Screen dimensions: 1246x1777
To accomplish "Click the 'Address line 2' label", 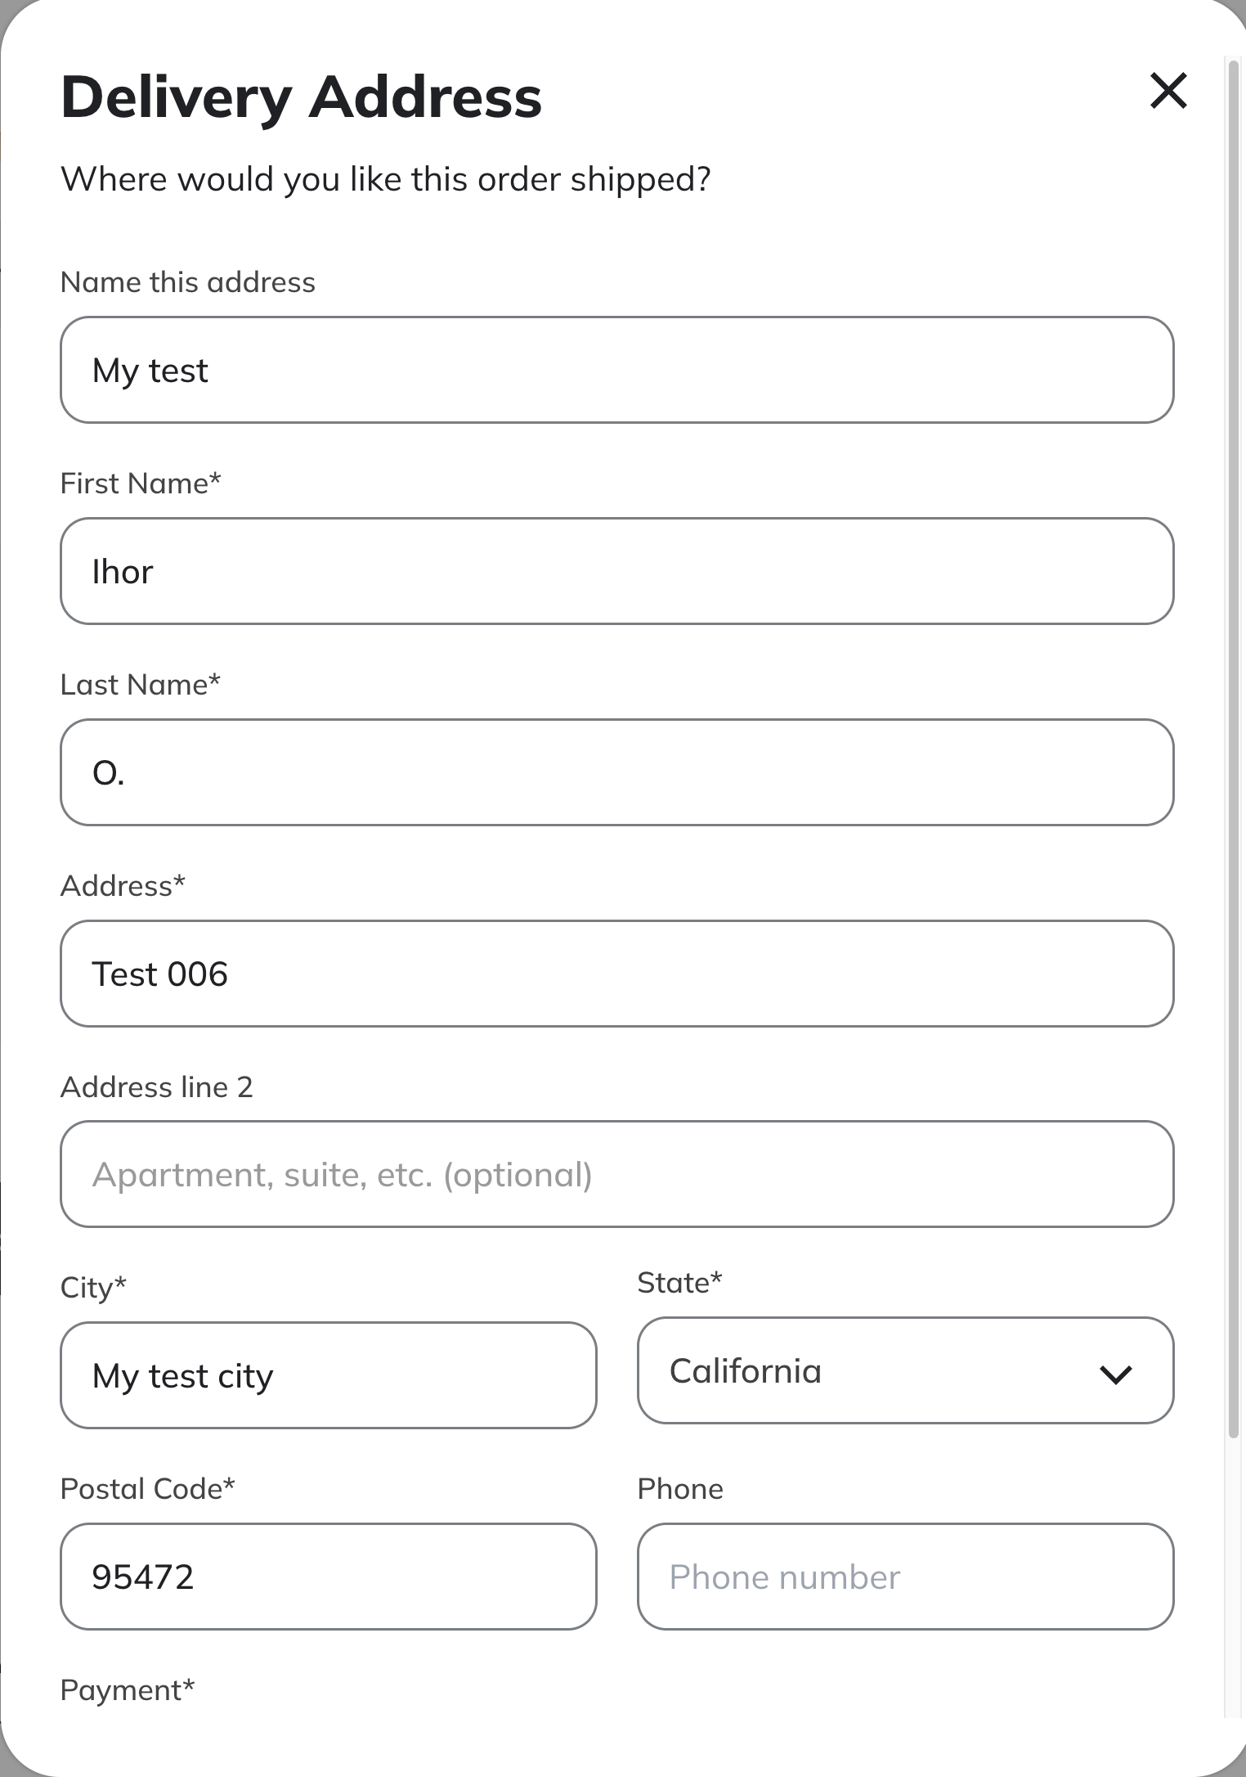I will (x=157, y=1087).
